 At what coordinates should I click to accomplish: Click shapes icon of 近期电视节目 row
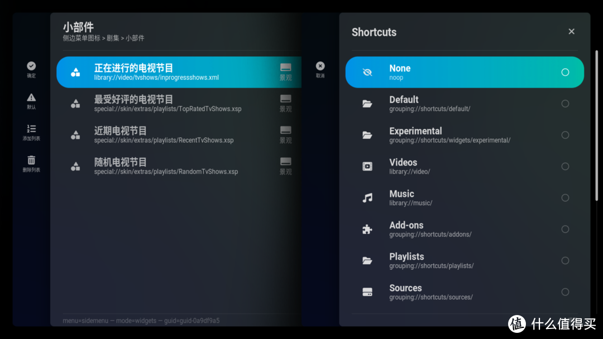click(x=75, y=135)
